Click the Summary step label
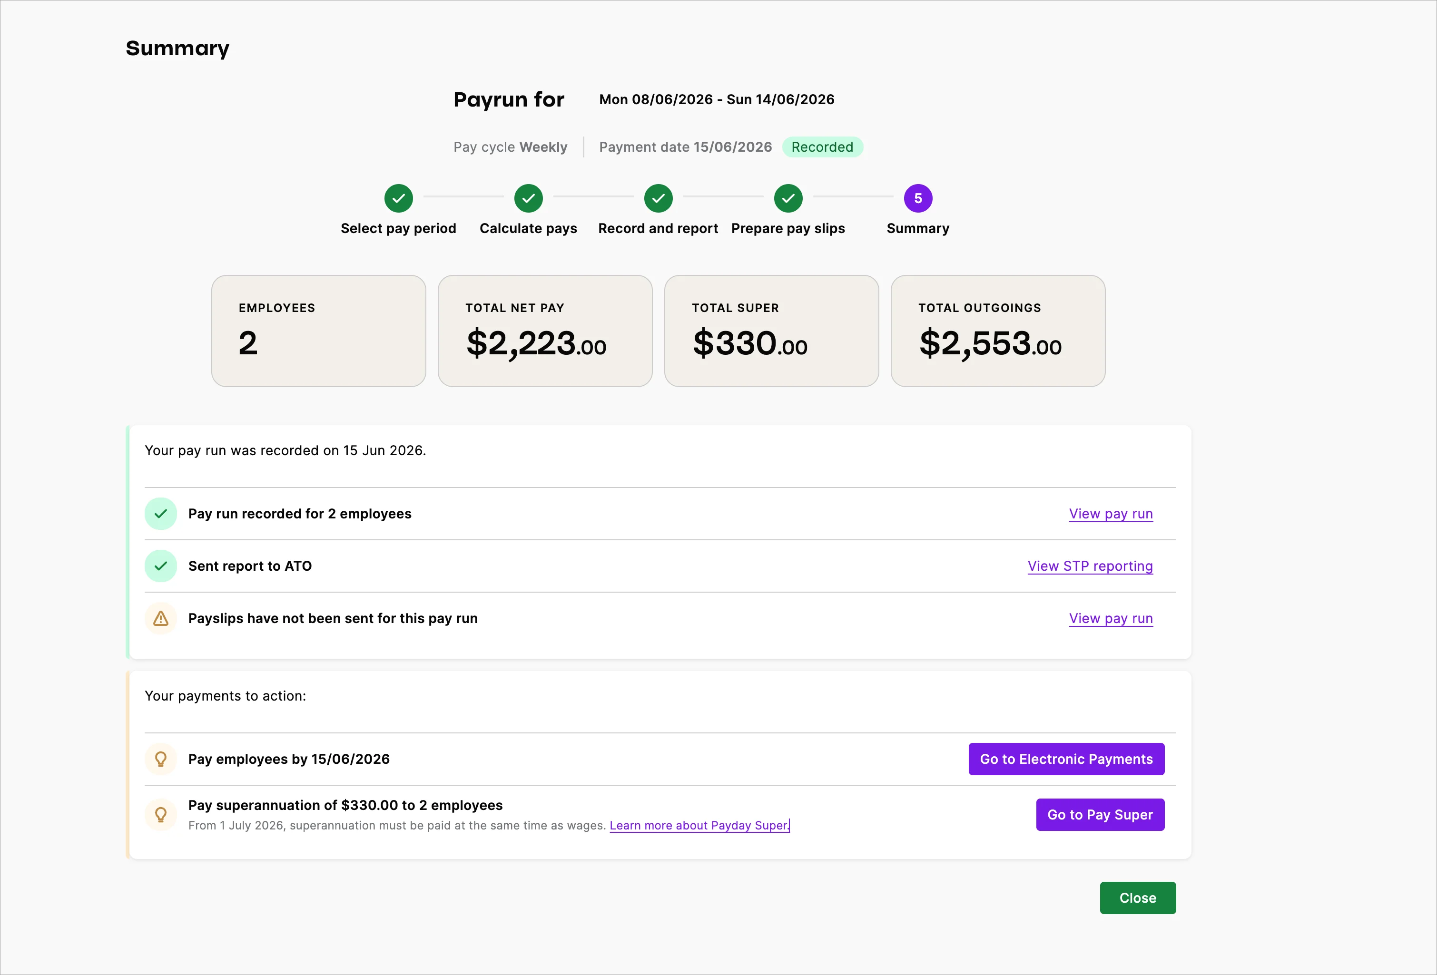Viewport: 1437px width, 975px height. tap(917, 228)
